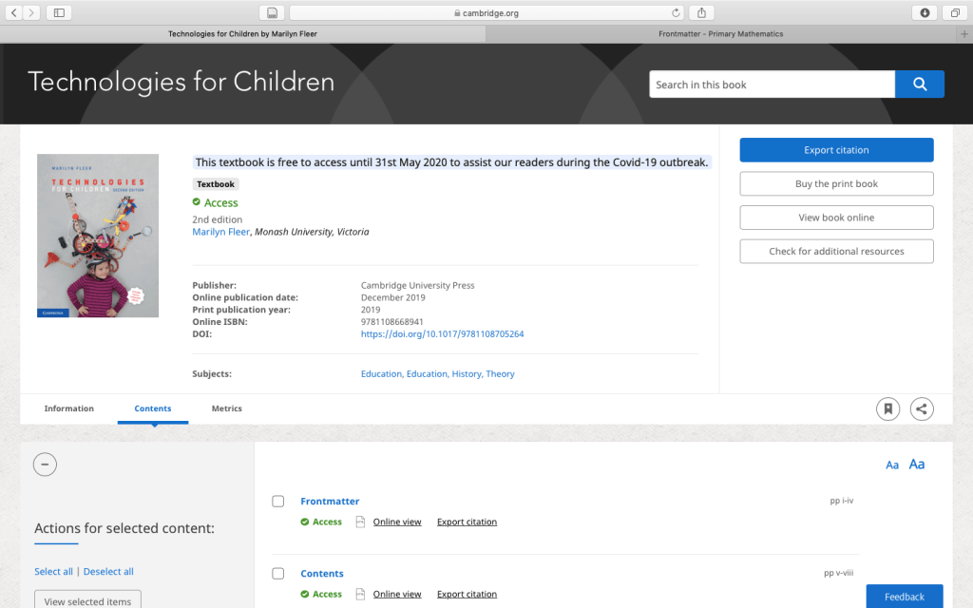
Task: Collapse the actions panel with minus button
Action: [x=45, y=465]
